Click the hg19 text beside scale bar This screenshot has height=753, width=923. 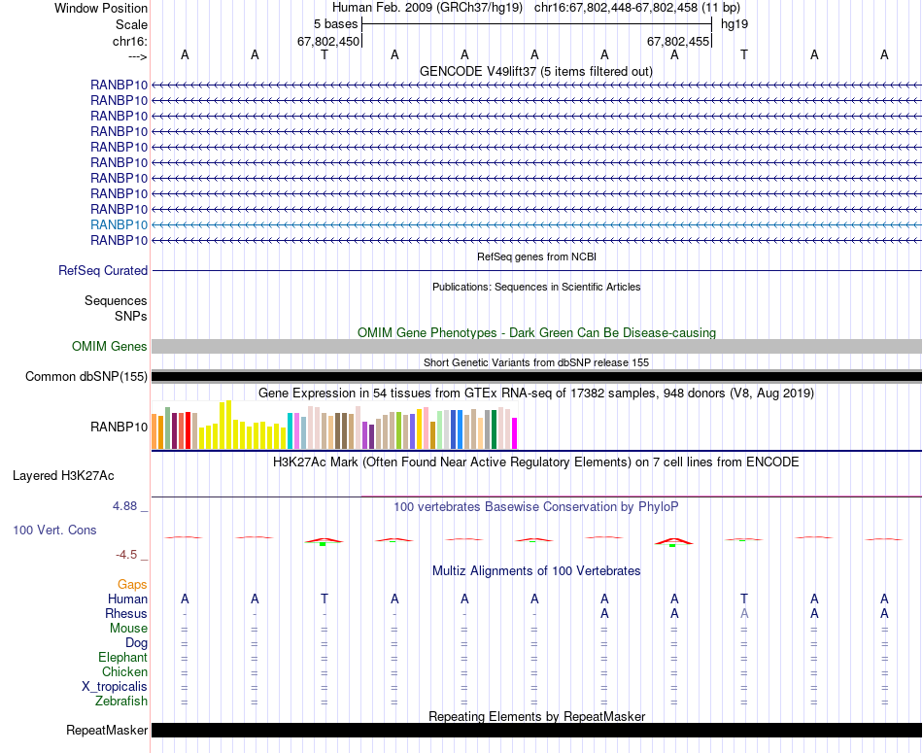click(735, 24)
